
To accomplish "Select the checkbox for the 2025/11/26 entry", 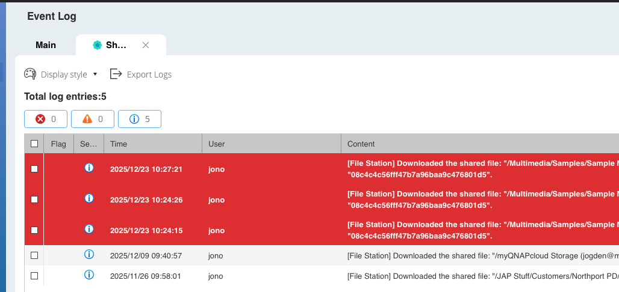I will (34, 276).
